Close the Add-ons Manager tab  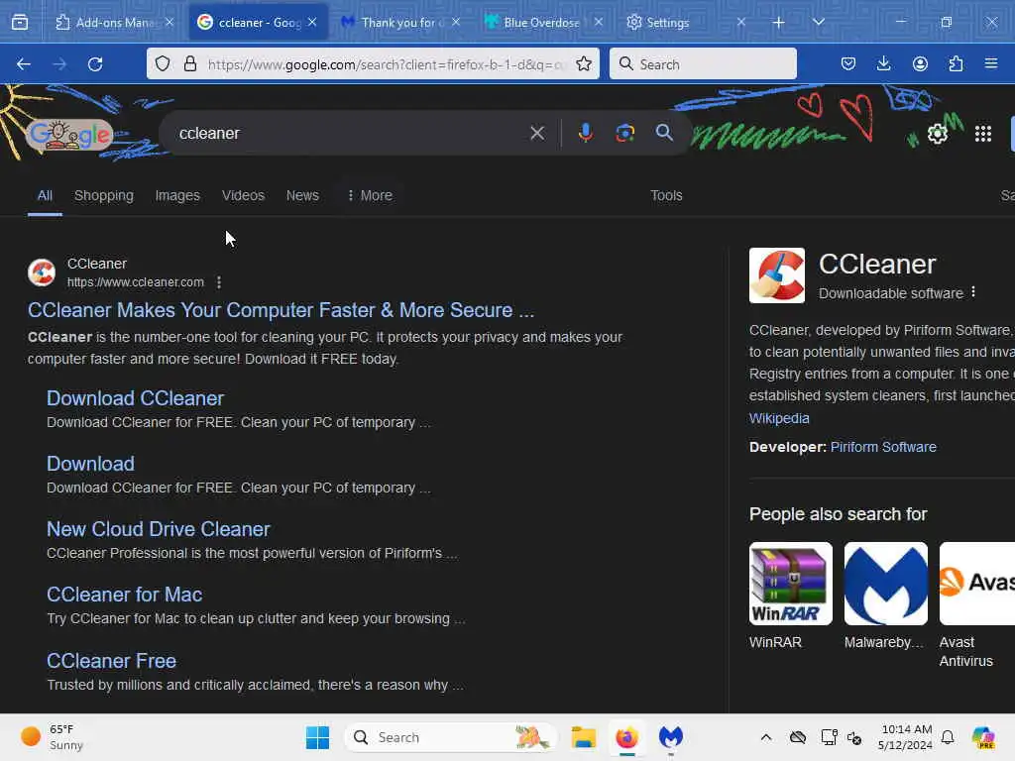pyautogui.click(x=169, y=22)
